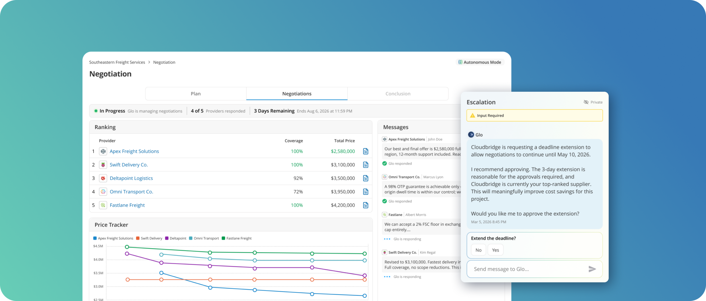Viewport: 706px width, 301px height.
Task: Open the Omni Transport Co. document icon
Action: tap(366, 192)
